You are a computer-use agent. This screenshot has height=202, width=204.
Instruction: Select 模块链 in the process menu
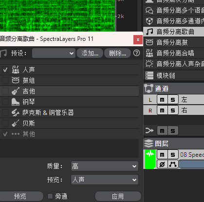click(174, 75)
